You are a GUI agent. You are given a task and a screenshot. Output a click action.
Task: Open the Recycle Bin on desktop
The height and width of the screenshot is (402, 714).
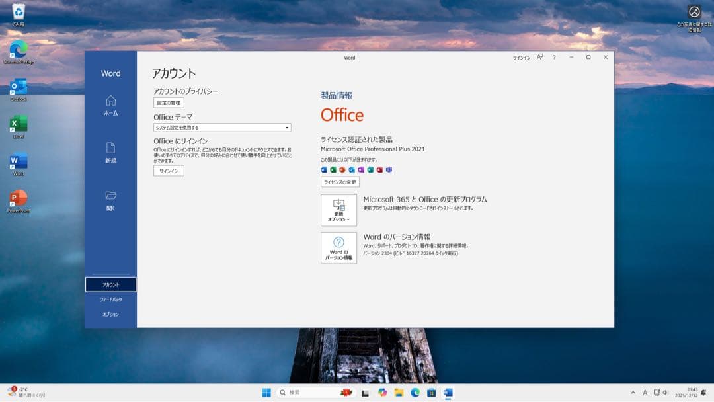coord(19,12)
